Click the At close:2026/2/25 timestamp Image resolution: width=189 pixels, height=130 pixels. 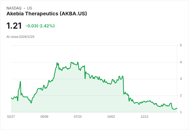[x=20, y=37]
